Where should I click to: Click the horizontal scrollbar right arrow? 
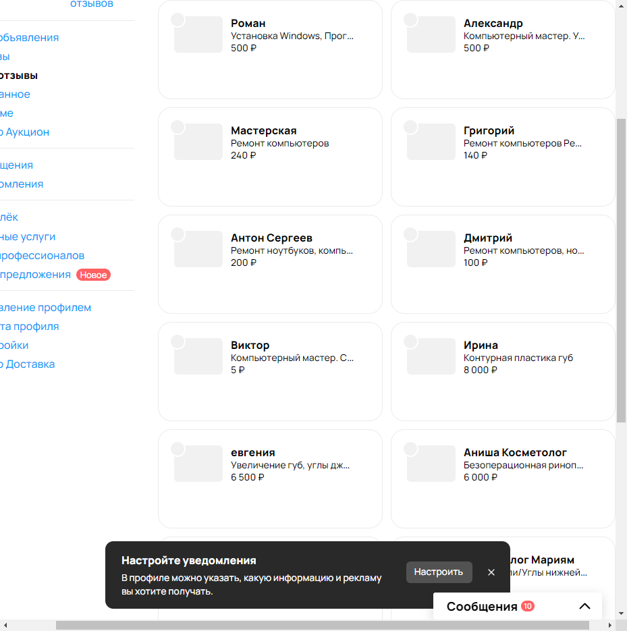tap(609, 626)
